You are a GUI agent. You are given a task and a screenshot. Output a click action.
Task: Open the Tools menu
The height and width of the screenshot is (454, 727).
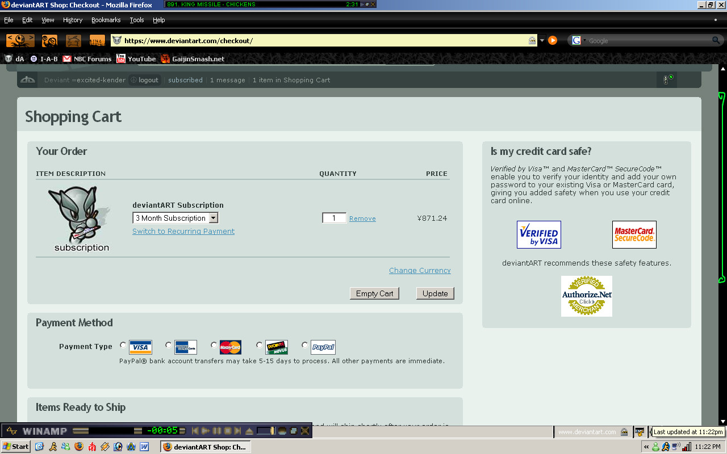click(137, 20)
